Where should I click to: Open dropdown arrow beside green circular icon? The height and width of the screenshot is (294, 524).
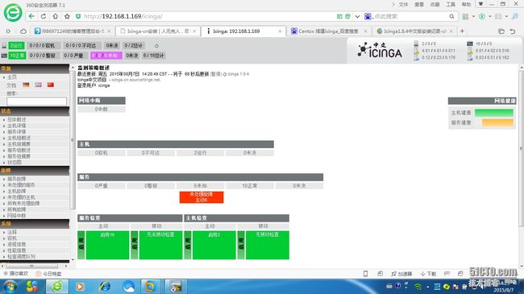[x=490, y=16]
